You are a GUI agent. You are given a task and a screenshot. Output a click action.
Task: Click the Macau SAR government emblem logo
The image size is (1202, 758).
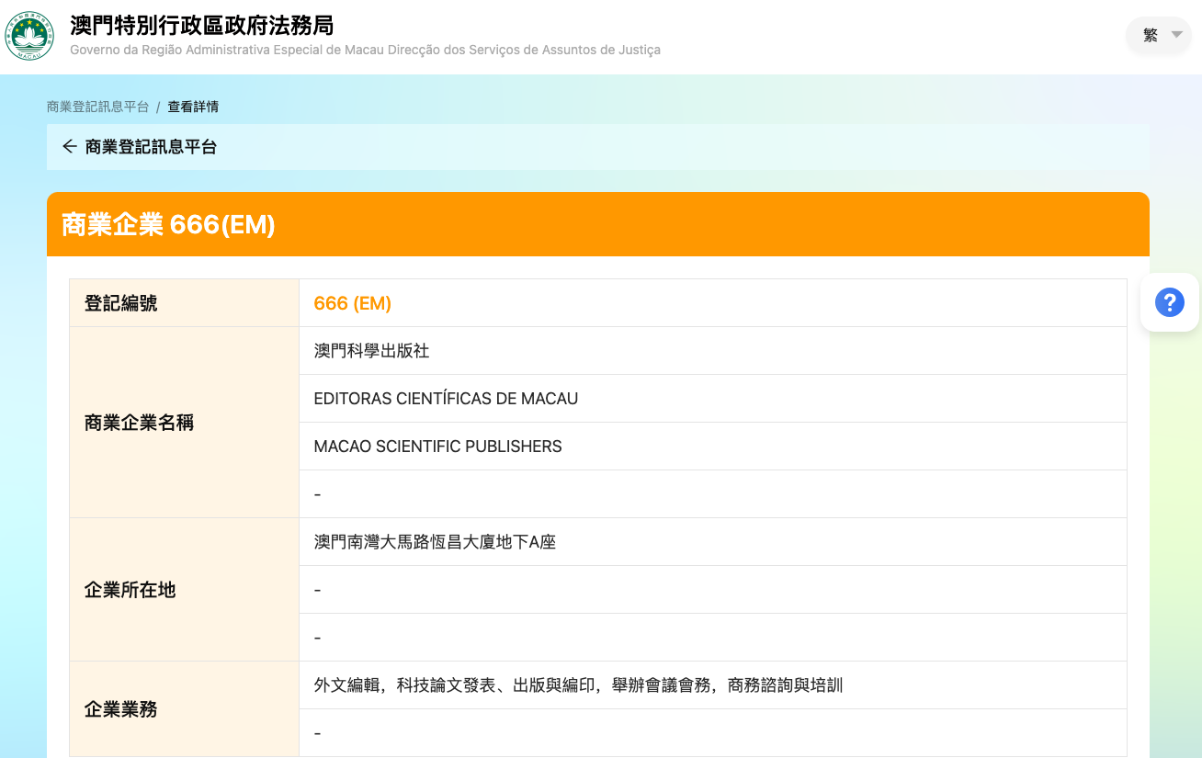click(x=30, y=37)
